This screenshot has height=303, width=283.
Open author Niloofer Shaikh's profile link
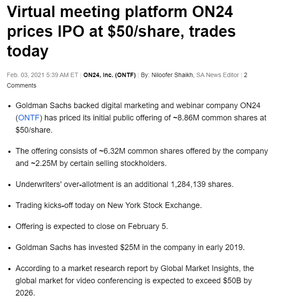pos(172,75)
